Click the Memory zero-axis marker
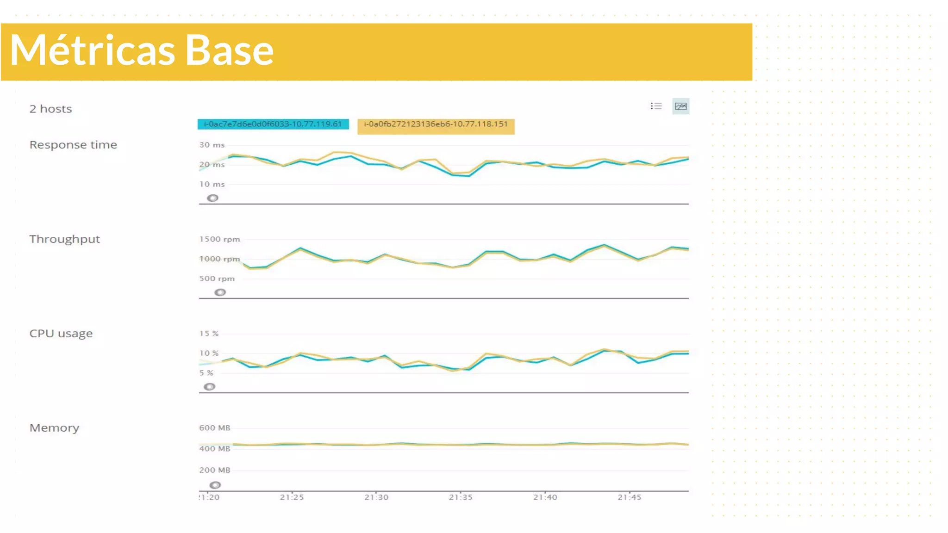Image resolution: width=948 pixels, height=533 pixels. 215,485
